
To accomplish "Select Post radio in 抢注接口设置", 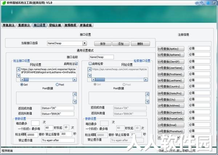I will 57,85.
